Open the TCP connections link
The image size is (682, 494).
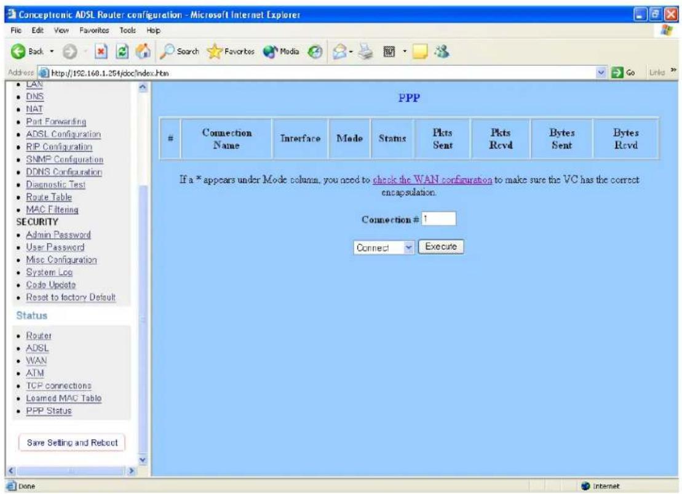point(58,386)
